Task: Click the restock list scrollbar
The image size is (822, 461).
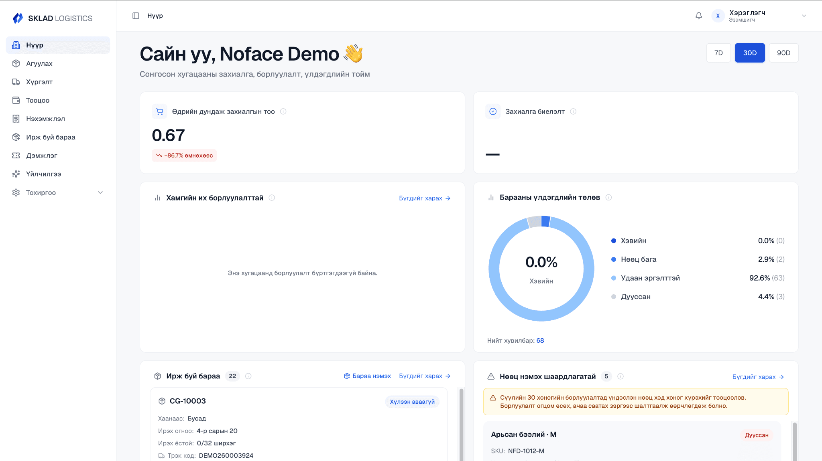Action: [x=795, y=441]
